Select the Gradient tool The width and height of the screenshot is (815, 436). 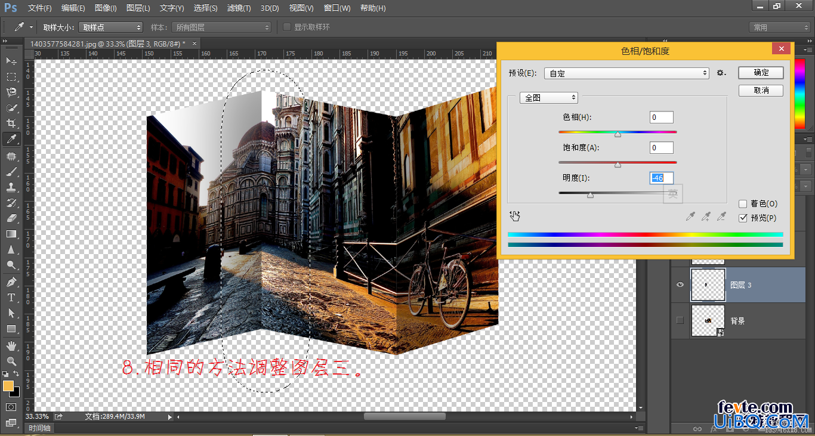(x=11, y=233)
